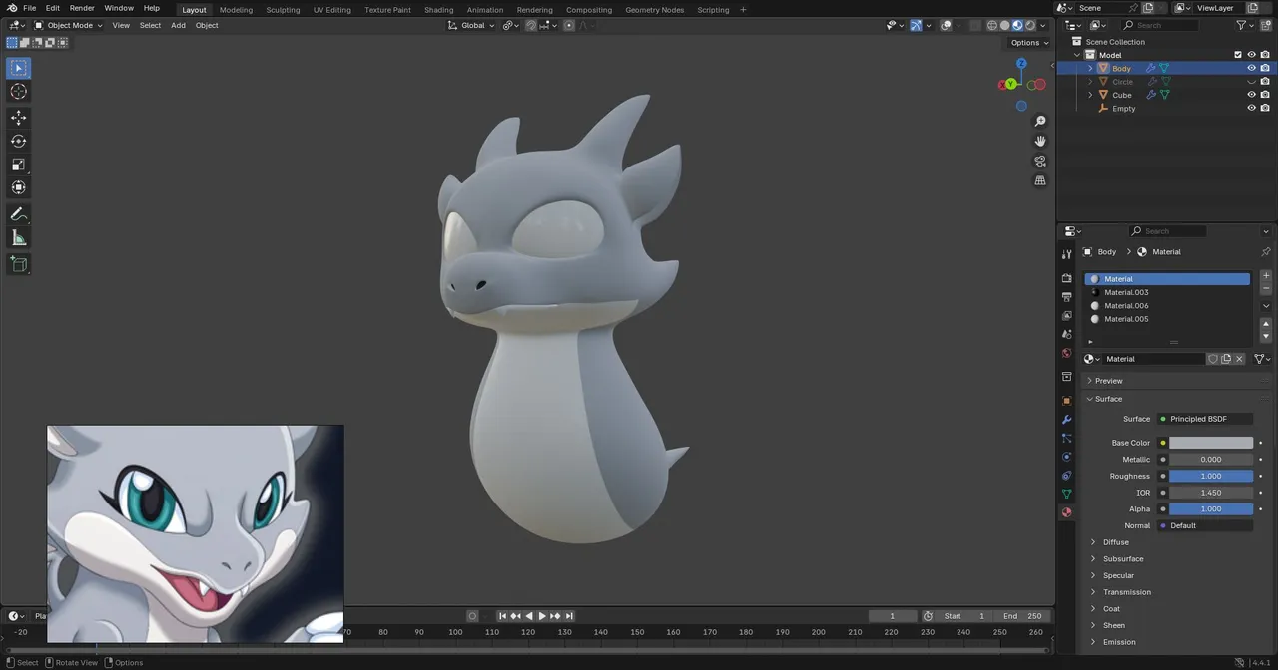This screenshot has width=1278, height=670.
Task: Click the Pan view hand icon
Action: coord(1040,141)
